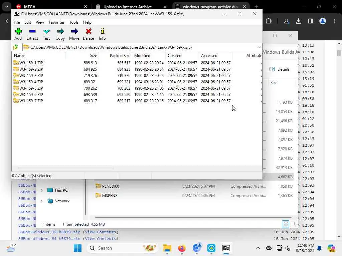Toggle the browser side panel icon
Image resolution: width=342 pixels, height=256 pixels.
click(310, 21)
